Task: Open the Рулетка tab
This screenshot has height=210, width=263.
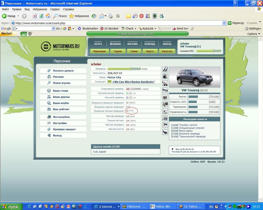Action: (167, 51)
